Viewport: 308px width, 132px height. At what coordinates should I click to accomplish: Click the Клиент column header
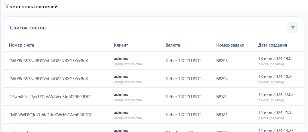click(121, 45)
